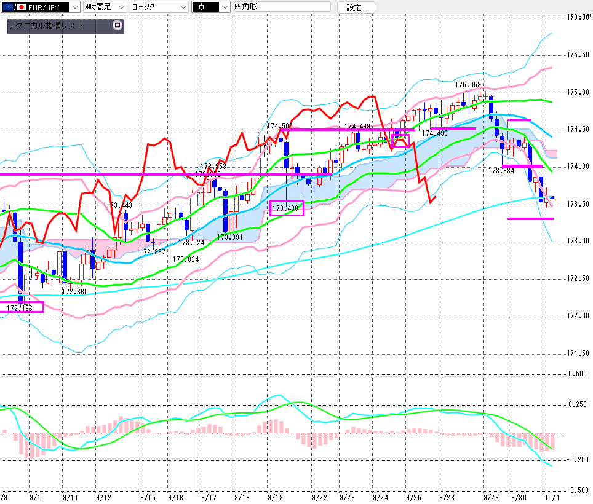Click the 173.091 low price label
593x504 pixels.
click(229, 237)
